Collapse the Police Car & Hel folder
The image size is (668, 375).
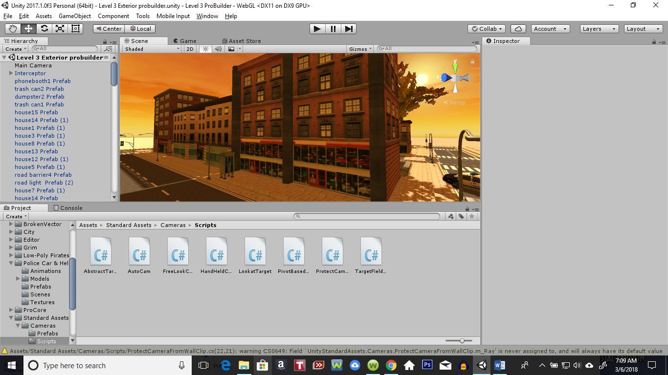click(11, 263)
